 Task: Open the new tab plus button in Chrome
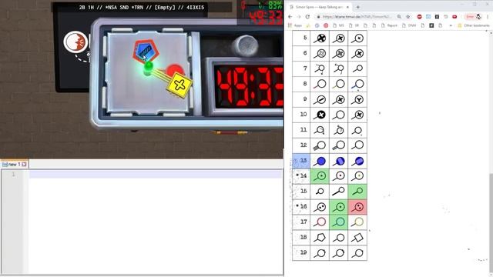point(357,7)
